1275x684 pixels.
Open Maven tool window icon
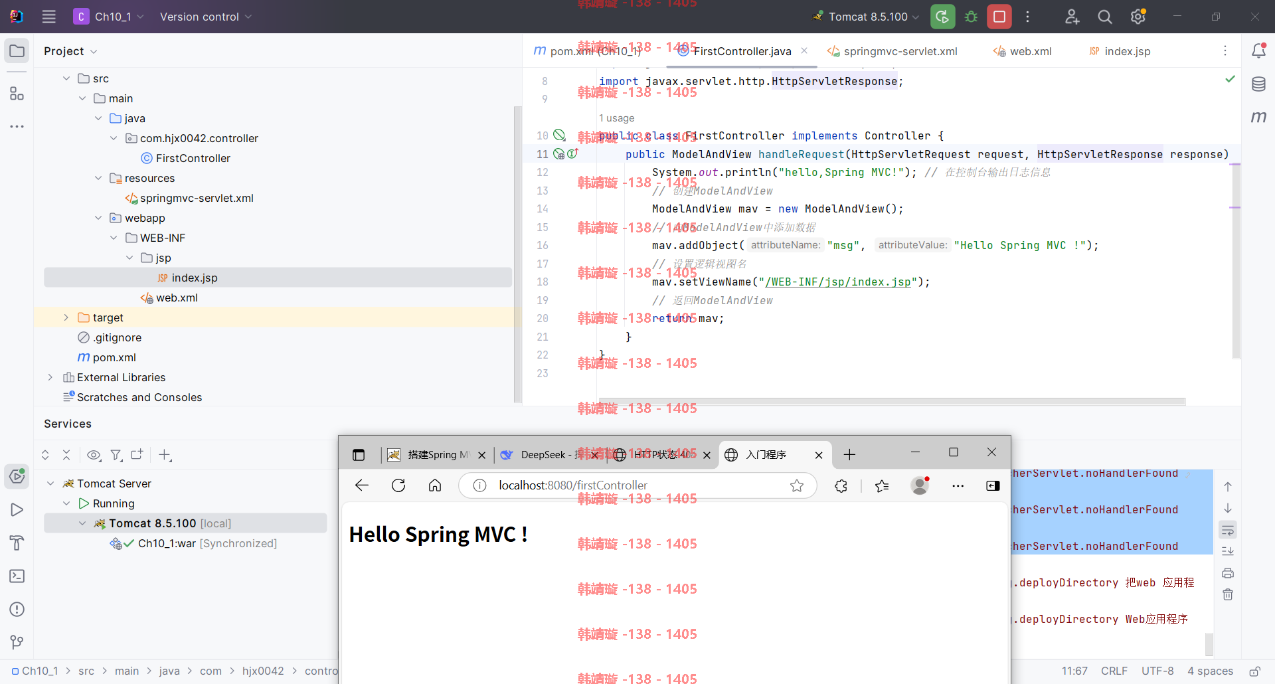(x=1258, y=117)
